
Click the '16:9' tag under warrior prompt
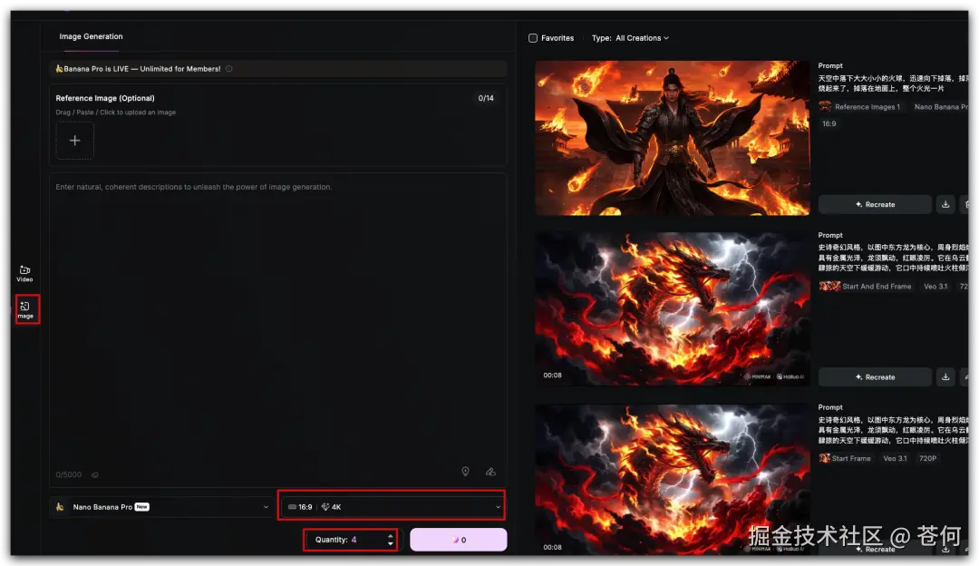click(x=829, y=123)
